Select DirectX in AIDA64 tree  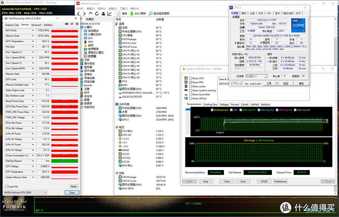(86, 85)
